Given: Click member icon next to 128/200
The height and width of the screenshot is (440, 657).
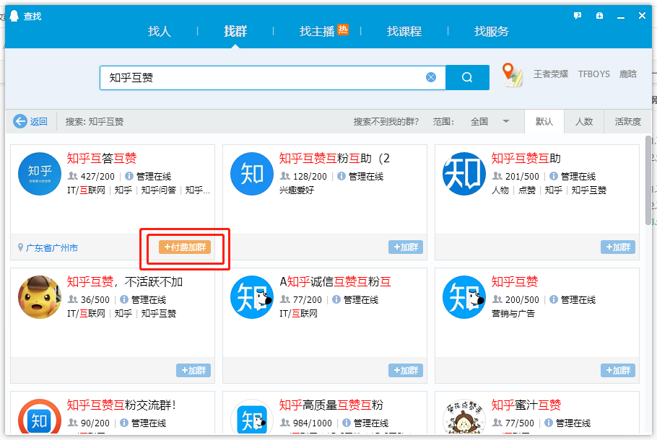Looking at the screenshot, I should point(285,176).
